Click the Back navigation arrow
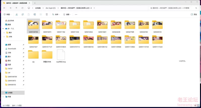Image resolution: width=201 pixels, height=108 pixels. (5, 8)
